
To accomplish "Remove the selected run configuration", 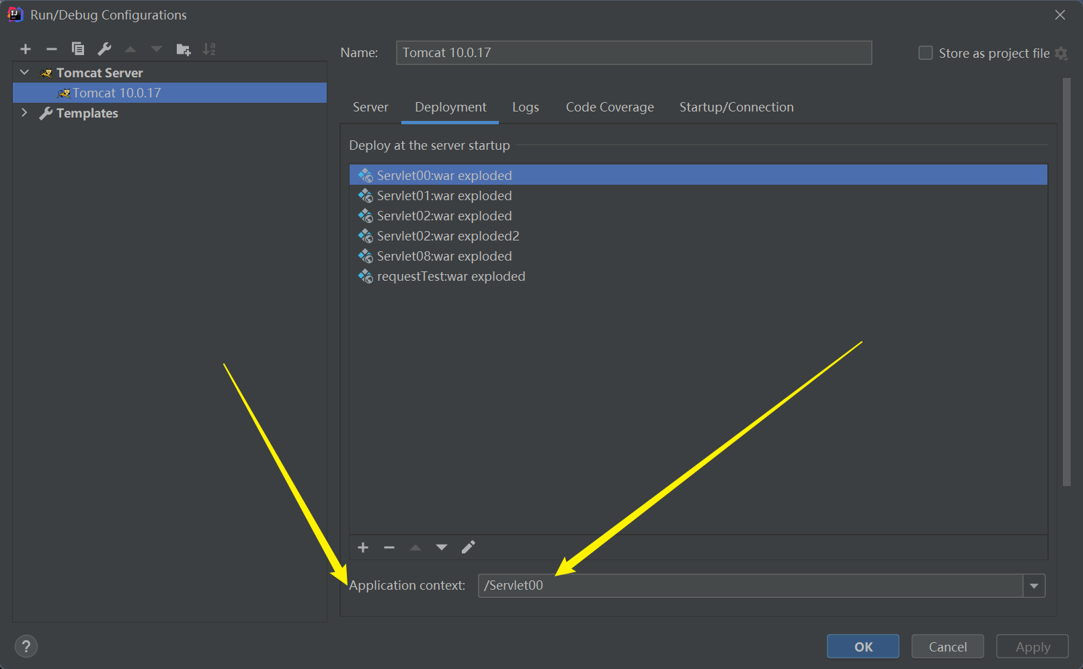I will point(52,49).
